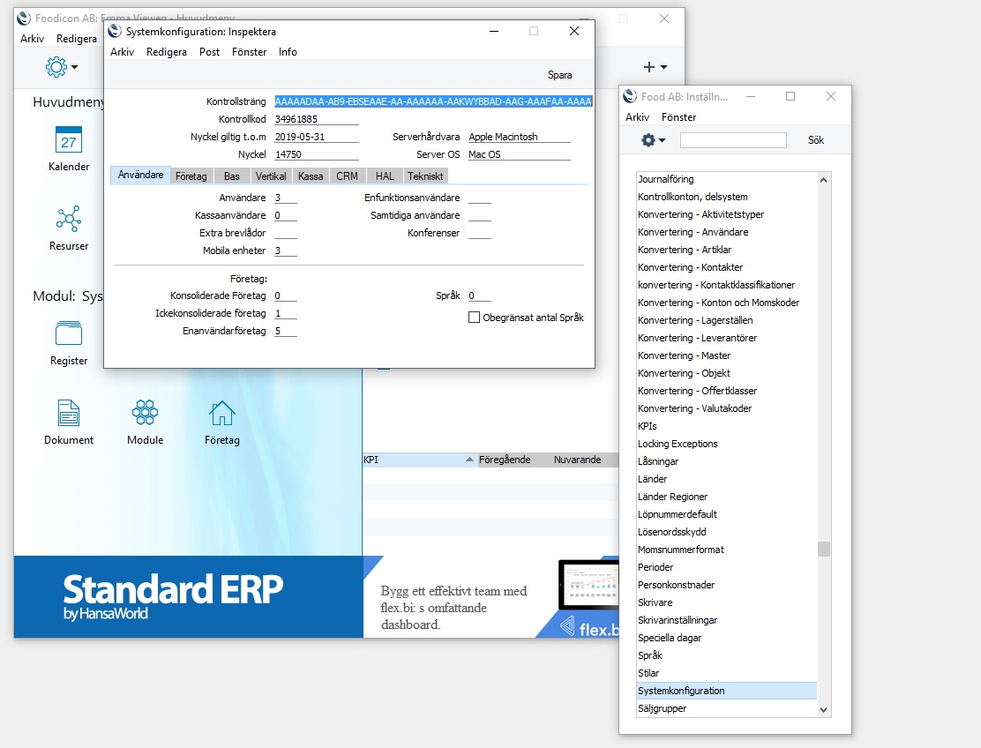981x748 pixels.
Task: Open the Kalender icon in Huvudmeny
Action: tap(69, 140)
